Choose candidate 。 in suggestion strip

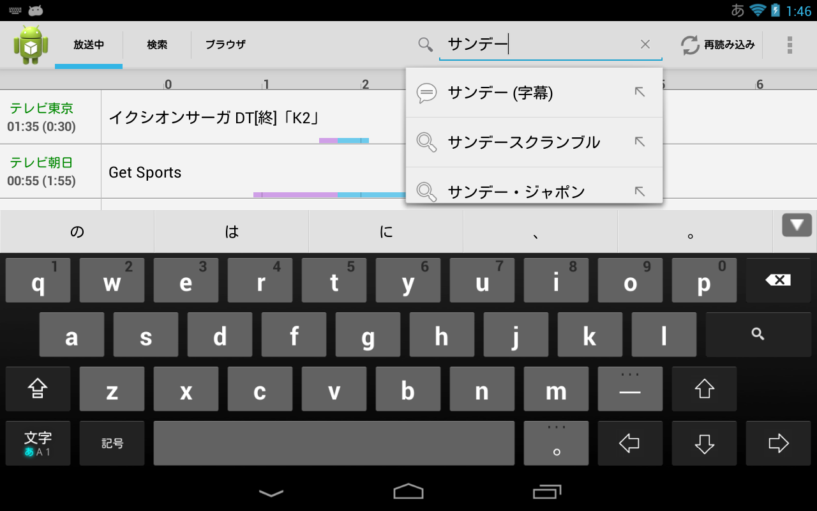pyautogui.click(x=694, y=232)
